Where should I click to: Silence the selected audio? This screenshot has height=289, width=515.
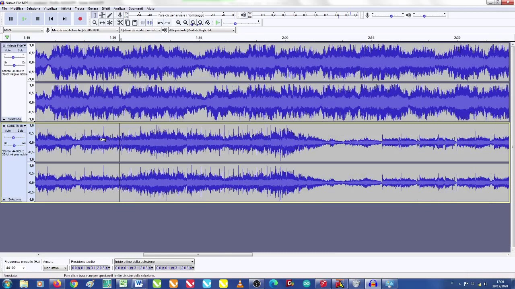(x=149, y=23)
